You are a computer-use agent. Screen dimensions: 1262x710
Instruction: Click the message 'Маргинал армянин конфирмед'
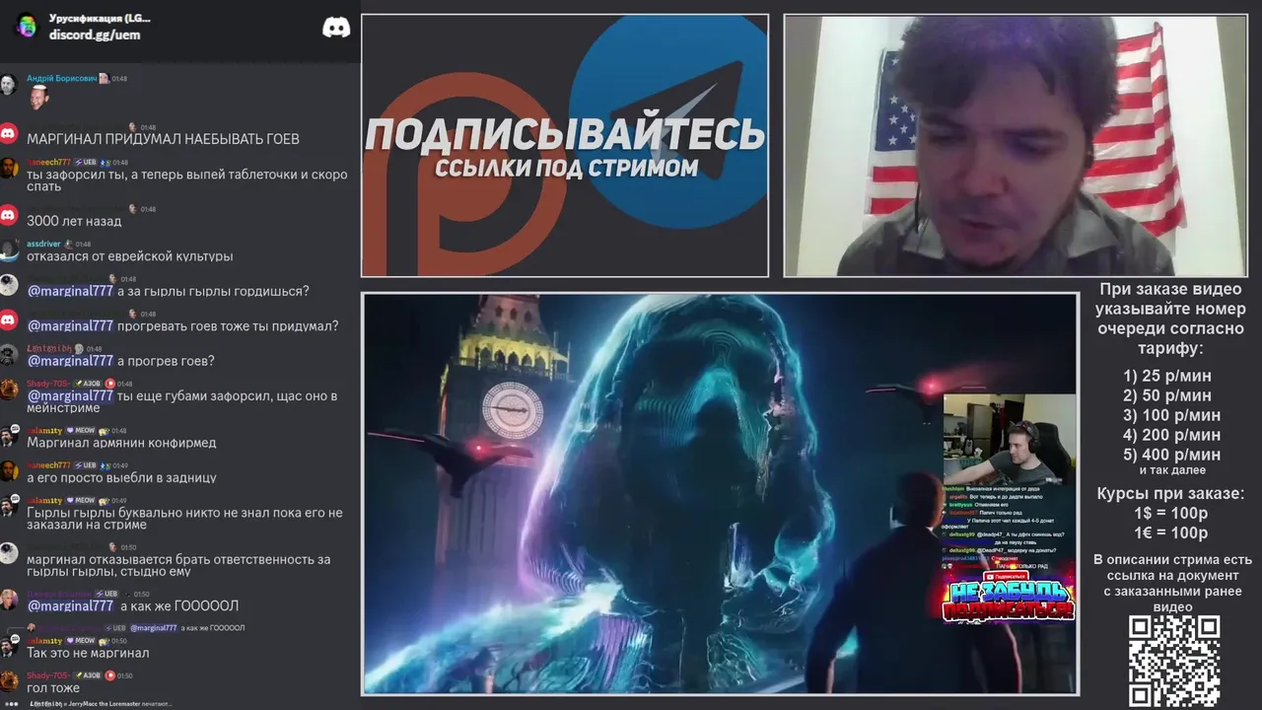121,443
